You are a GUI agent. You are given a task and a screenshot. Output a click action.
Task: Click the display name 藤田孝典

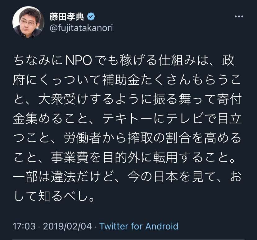coord(67,16)
